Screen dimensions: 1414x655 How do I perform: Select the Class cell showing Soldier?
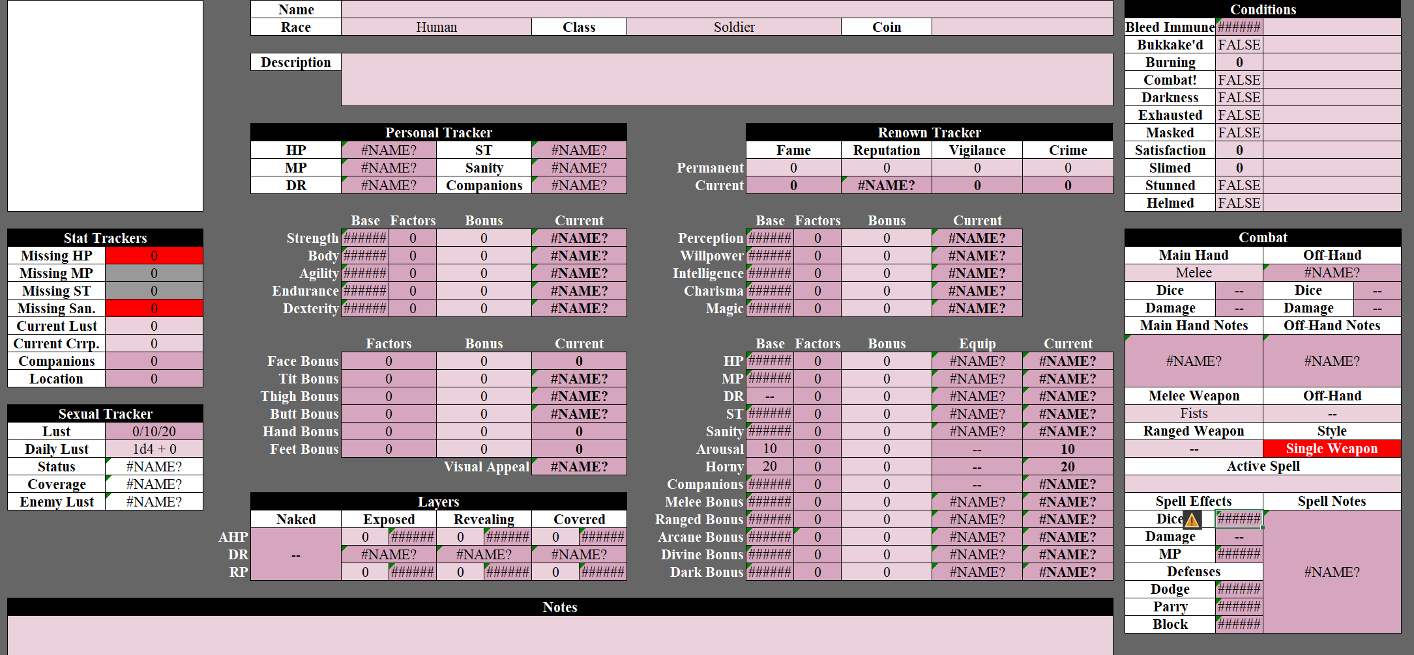click(x=734, y=27)
